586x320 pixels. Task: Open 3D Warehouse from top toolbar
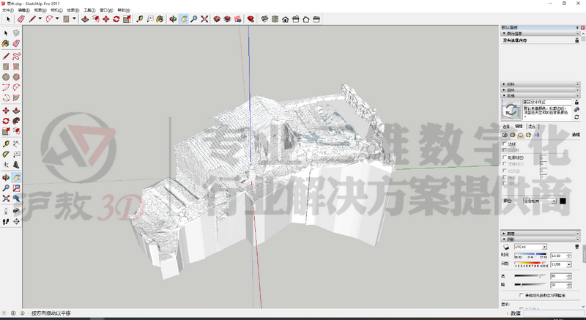pos(217,19)
